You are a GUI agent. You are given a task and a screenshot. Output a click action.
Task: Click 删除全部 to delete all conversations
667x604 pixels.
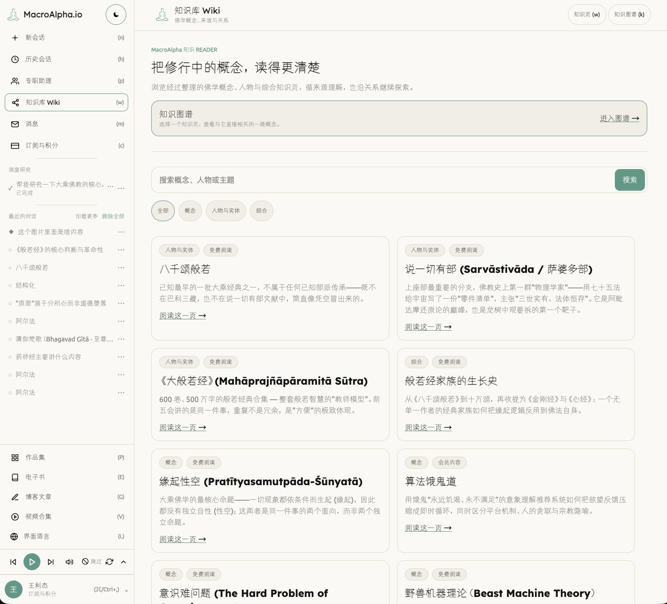[x=113, y=217]
